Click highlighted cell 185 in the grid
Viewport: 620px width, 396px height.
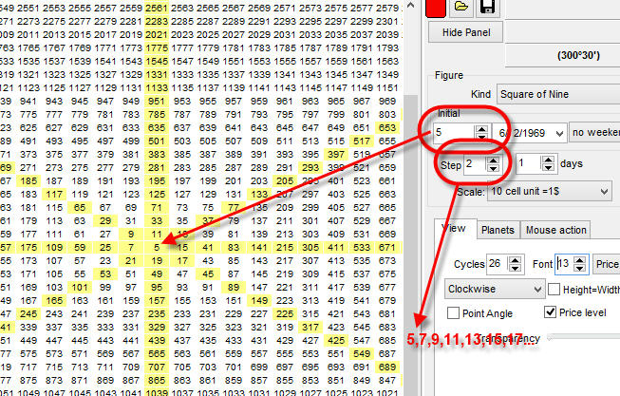click(28, 181)
